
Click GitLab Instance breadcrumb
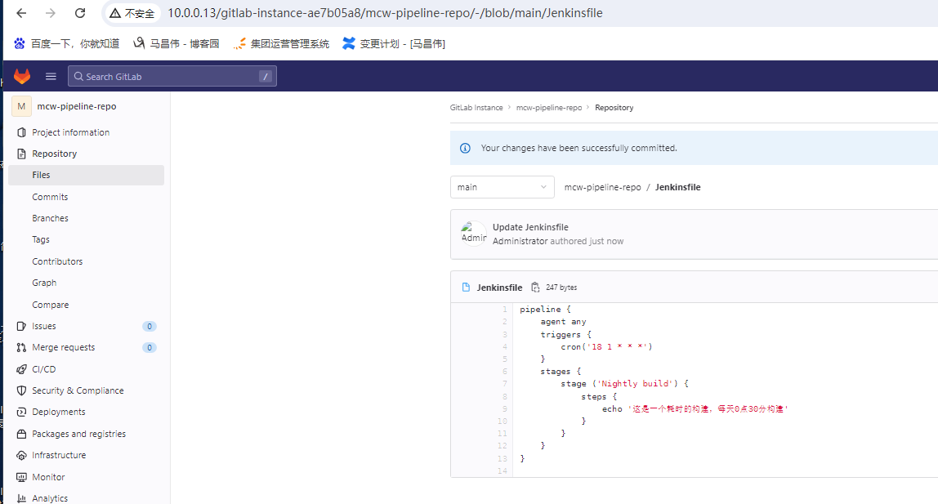pos(476,108)
